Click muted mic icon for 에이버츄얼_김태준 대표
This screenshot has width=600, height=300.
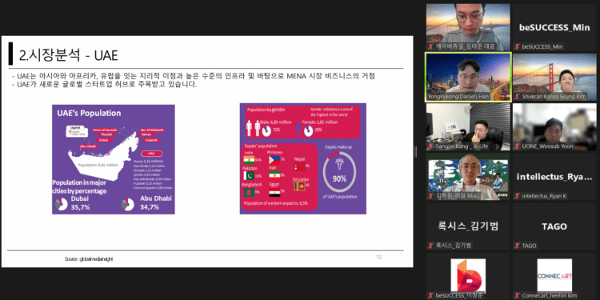tap(431, 46)
